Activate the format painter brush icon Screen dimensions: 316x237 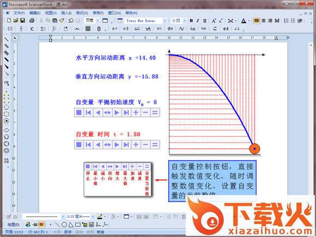[x=62, y=20]
